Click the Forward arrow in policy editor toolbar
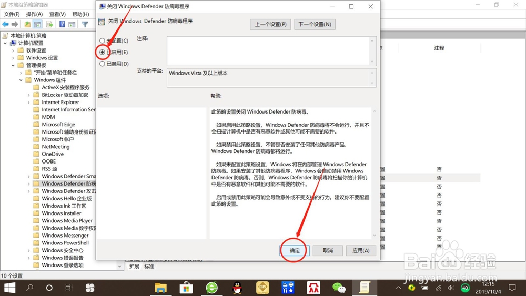This screenshot has width=526, height=296. [15, 24]
